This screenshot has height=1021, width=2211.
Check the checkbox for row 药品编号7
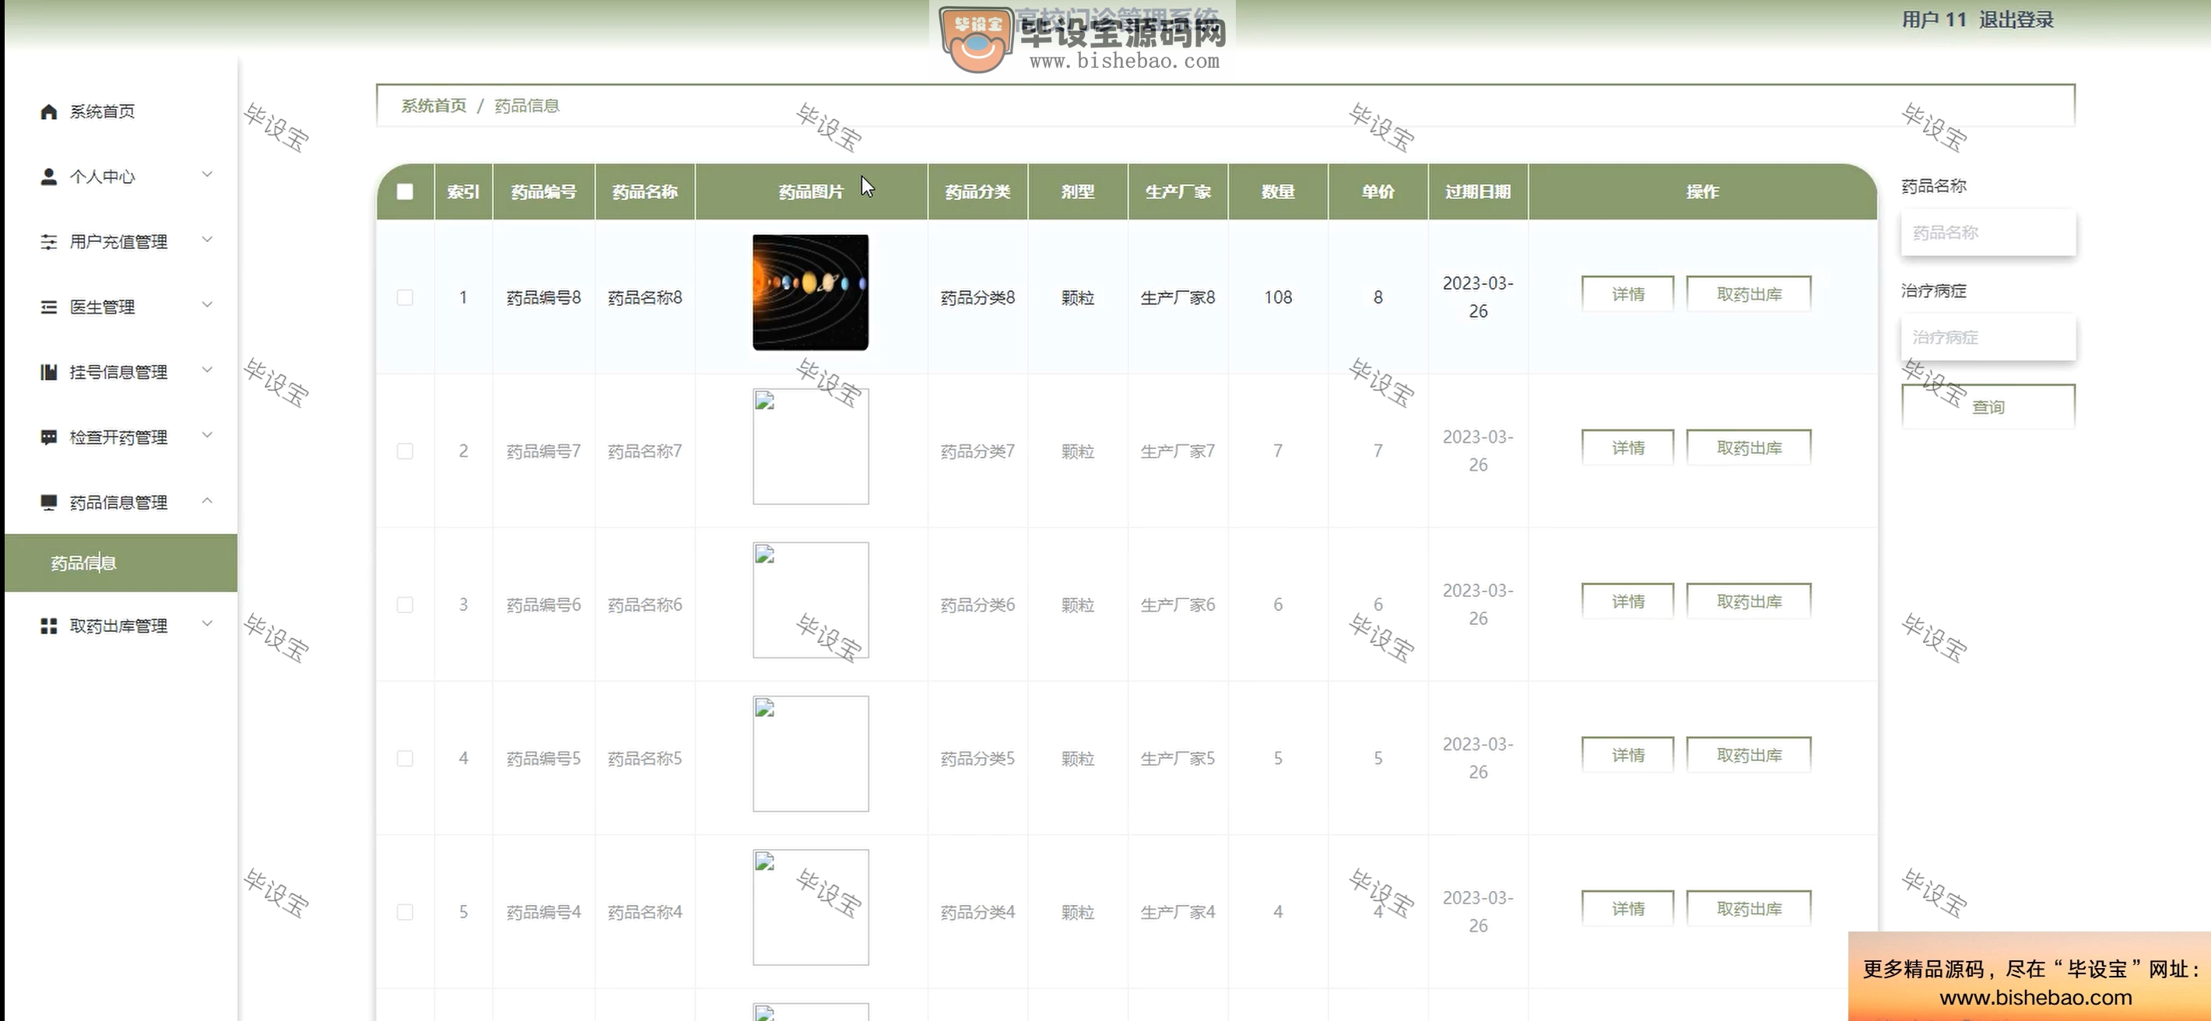(x=405, y=451)
